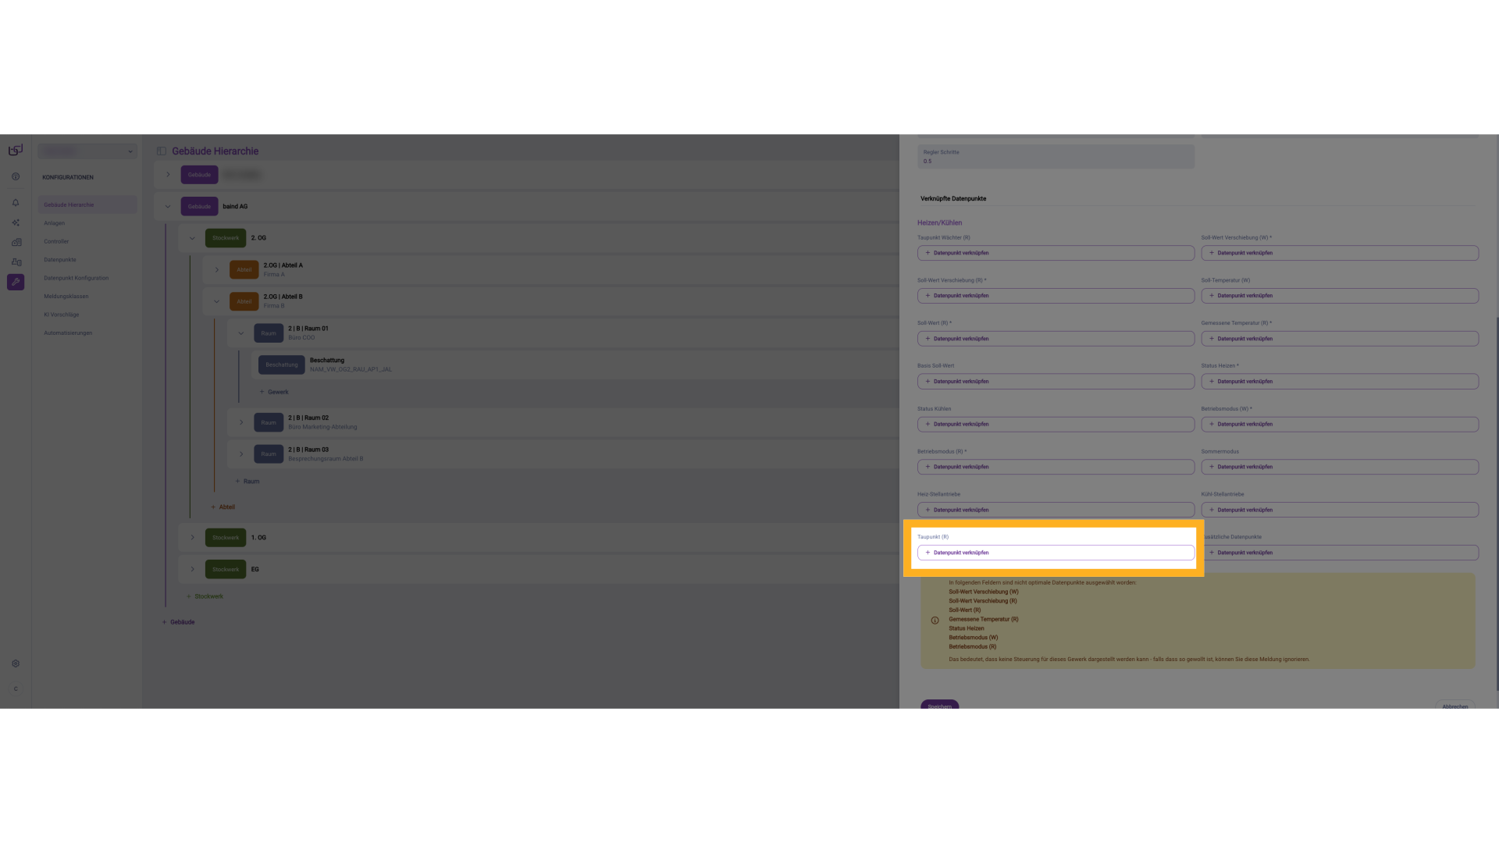This screenshot has width=1499, height=843.
Task: Toggle the sidebar panel icon beside Gebäude Hierarchie
Action: tap(162, 151)
